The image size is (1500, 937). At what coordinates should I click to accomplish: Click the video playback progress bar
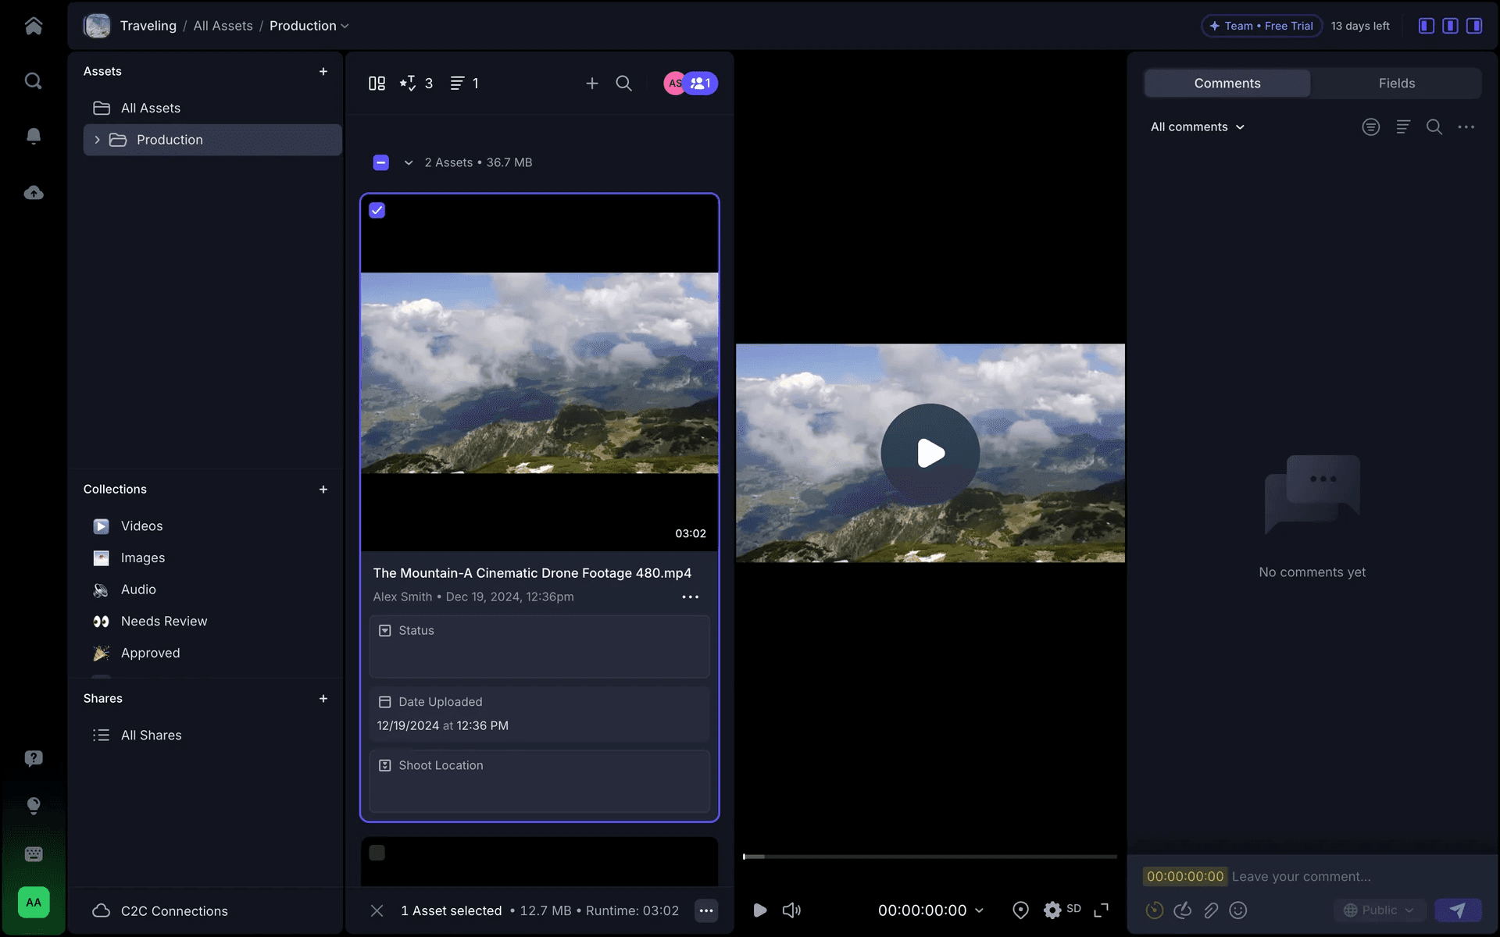click(x=930, y=857)
